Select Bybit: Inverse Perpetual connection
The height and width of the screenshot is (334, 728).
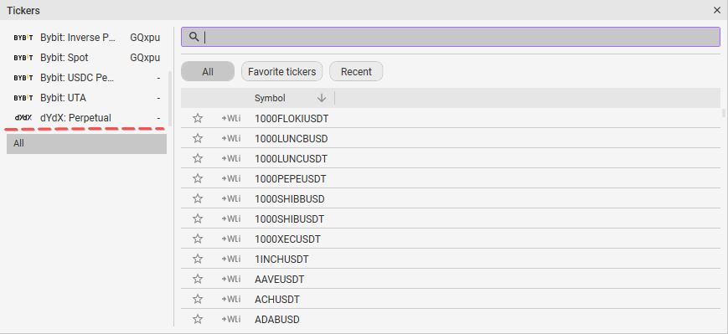pos(86,38)
